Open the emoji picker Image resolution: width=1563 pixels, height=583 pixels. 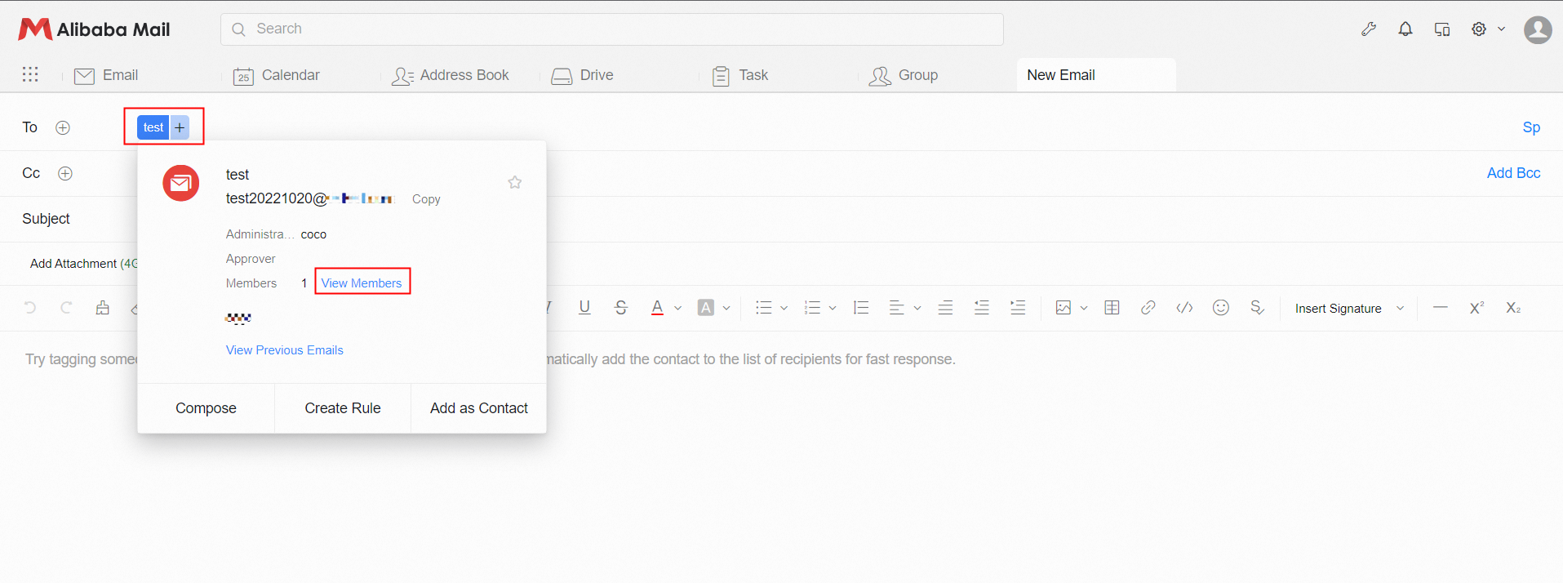[x=1221, y=308]
